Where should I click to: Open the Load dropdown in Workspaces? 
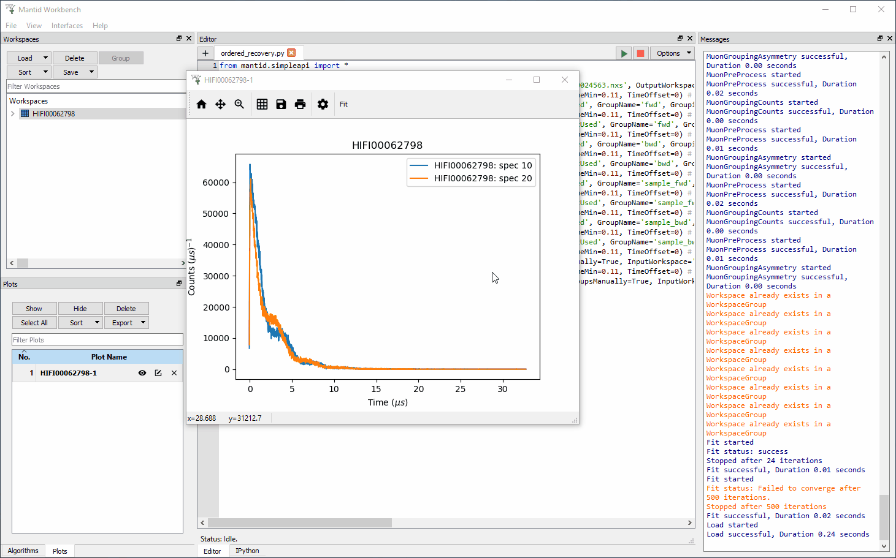[x=29, y=58]
